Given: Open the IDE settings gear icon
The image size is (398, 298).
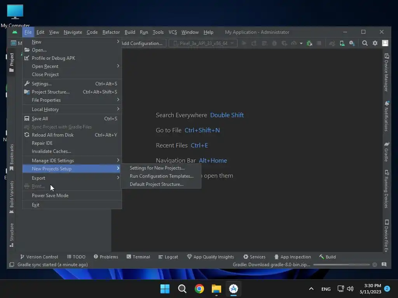Looking at the screenshot, I should coord(375,43).
